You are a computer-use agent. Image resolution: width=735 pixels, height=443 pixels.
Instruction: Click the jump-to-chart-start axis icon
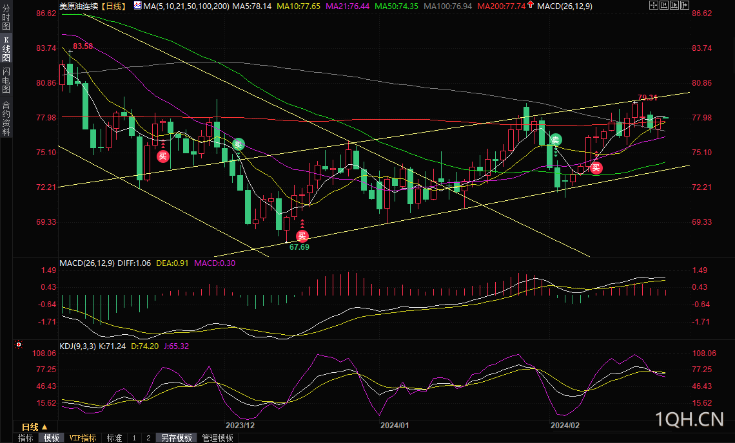click(x=663, y=5)
